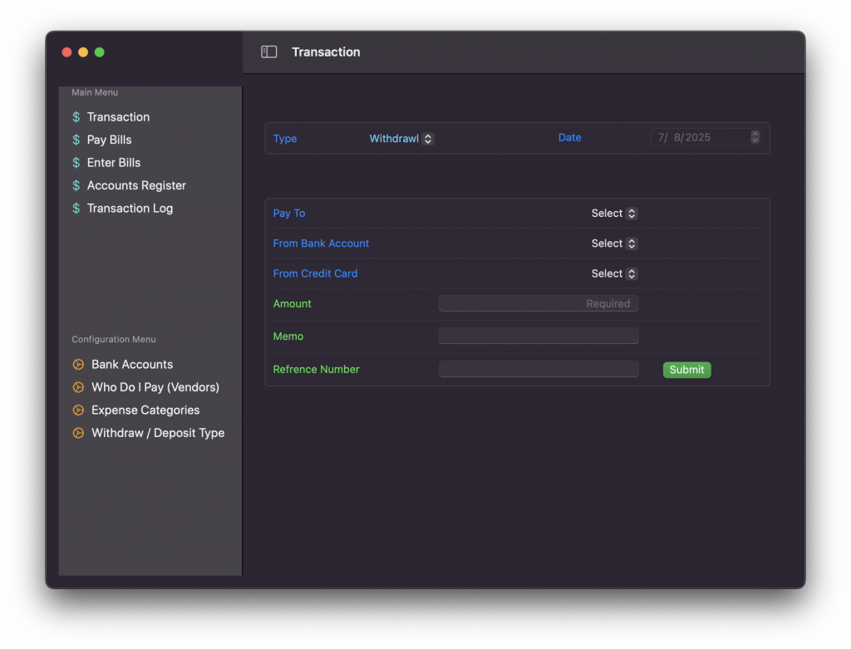Expand the From Bank Account selector
Screen dimensions: 851x649
(x=614, y=243)
